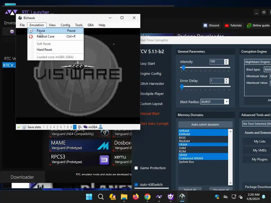271x203 pixels.
Task: Open the Help menu in Bizhawk
Action: [x=102, y=25]
